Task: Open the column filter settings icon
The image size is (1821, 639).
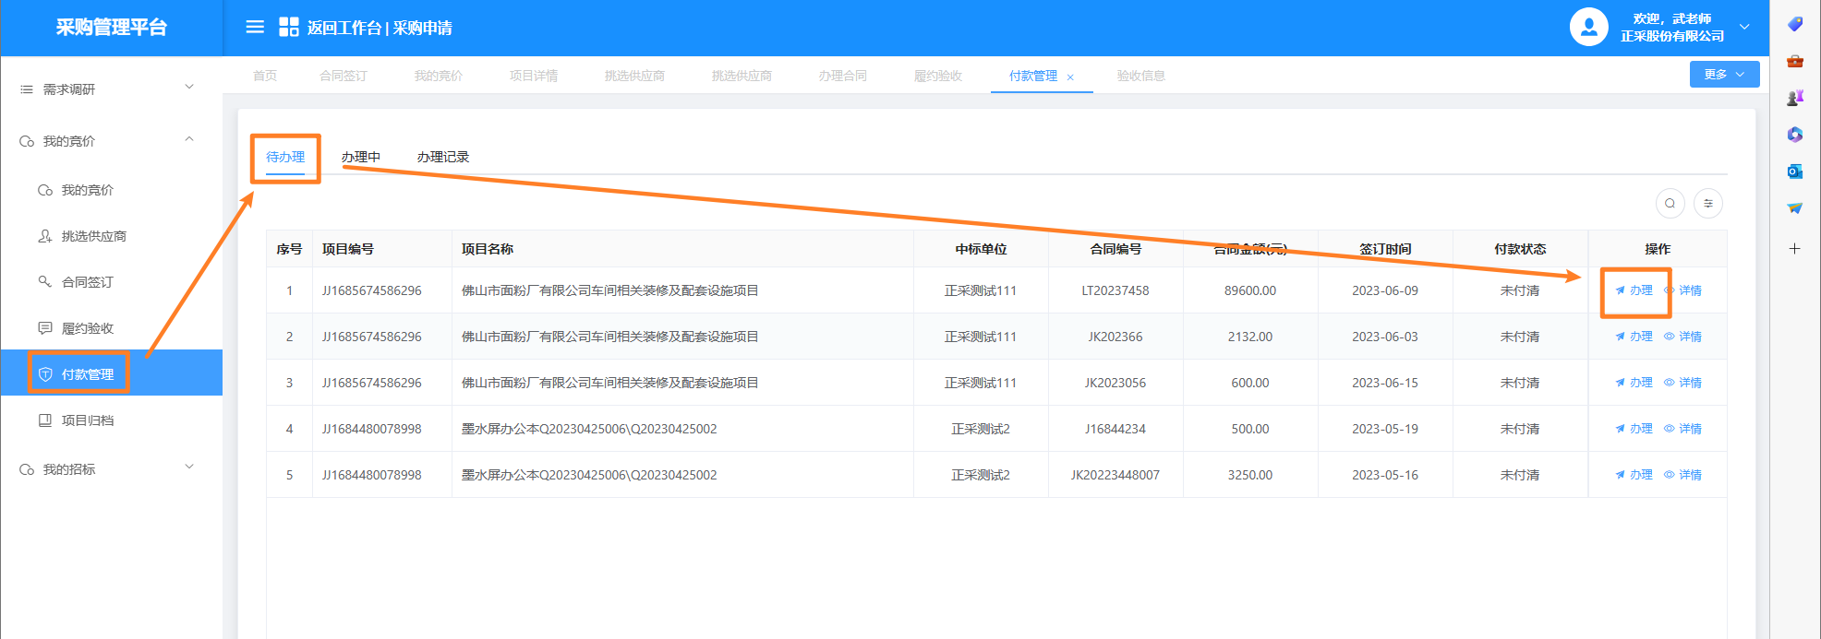Action: 1708,203
